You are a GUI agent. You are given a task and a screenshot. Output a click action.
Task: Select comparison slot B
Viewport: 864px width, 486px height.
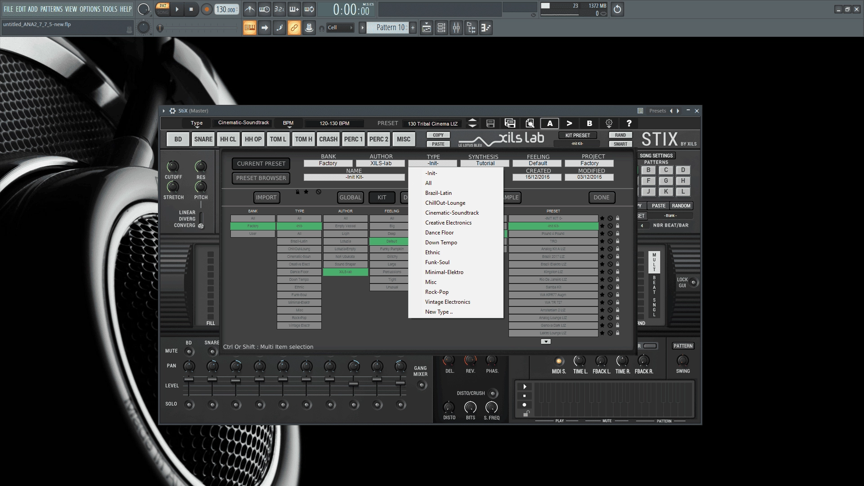pyautogui.click(x=589, y=123)
